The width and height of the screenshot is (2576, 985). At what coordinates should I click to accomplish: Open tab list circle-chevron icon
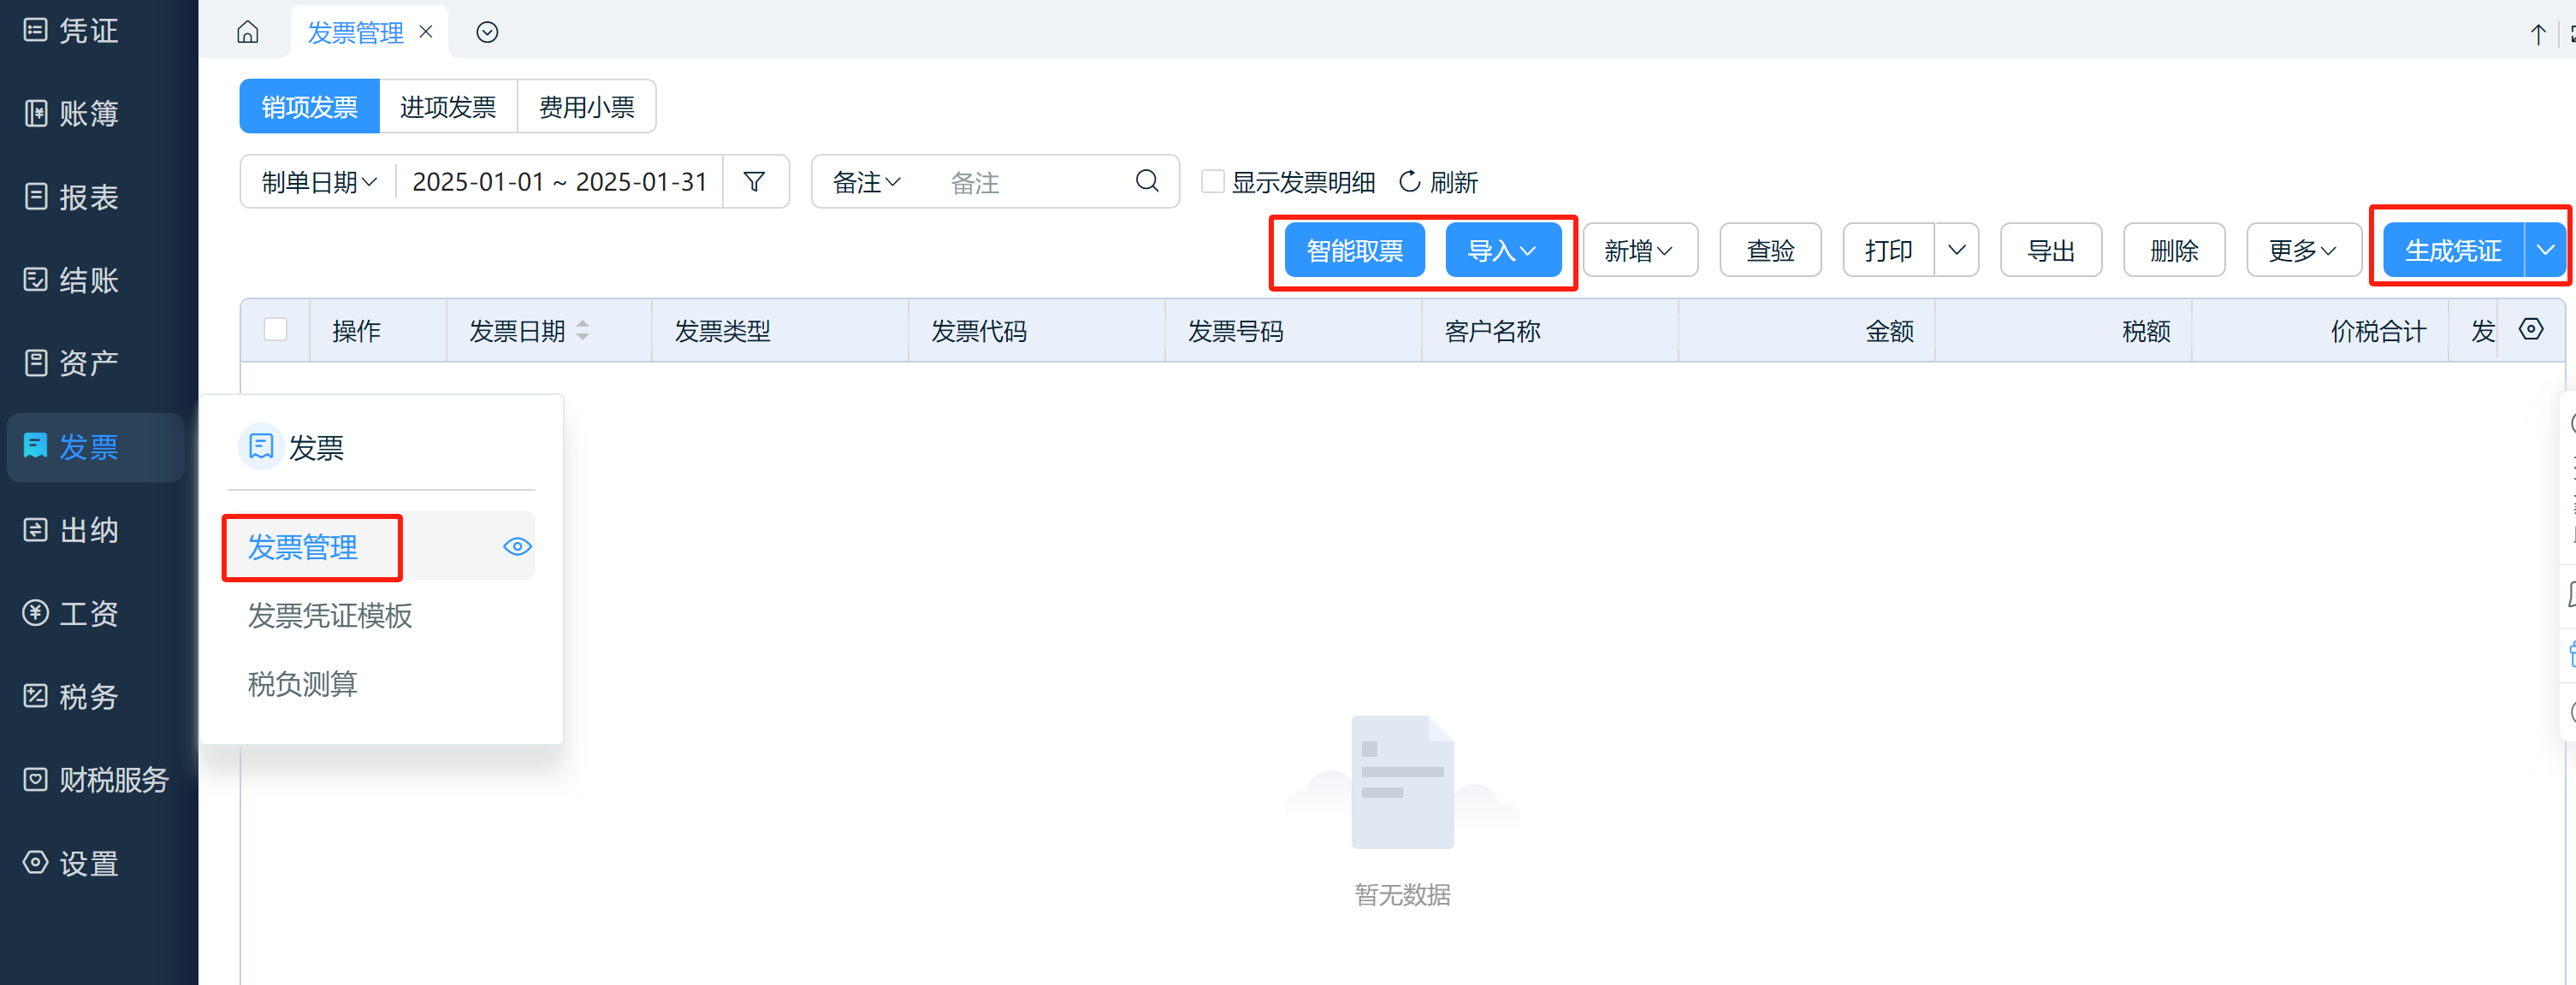click(x=487, y=33)
